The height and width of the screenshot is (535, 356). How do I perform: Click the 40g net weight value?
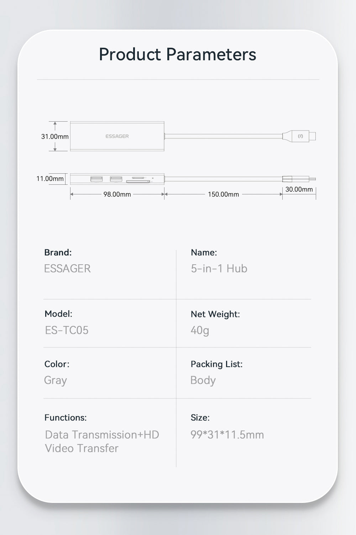pyautogui.click(x=200, y=330)
